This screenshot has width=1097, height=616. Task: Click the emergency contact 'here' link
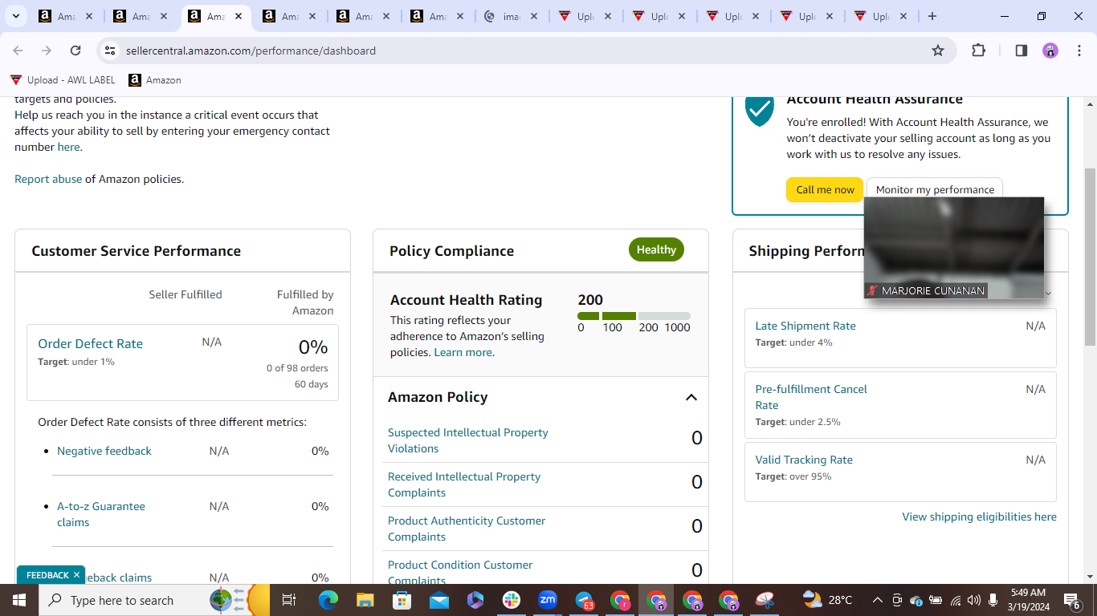point(68,147)
